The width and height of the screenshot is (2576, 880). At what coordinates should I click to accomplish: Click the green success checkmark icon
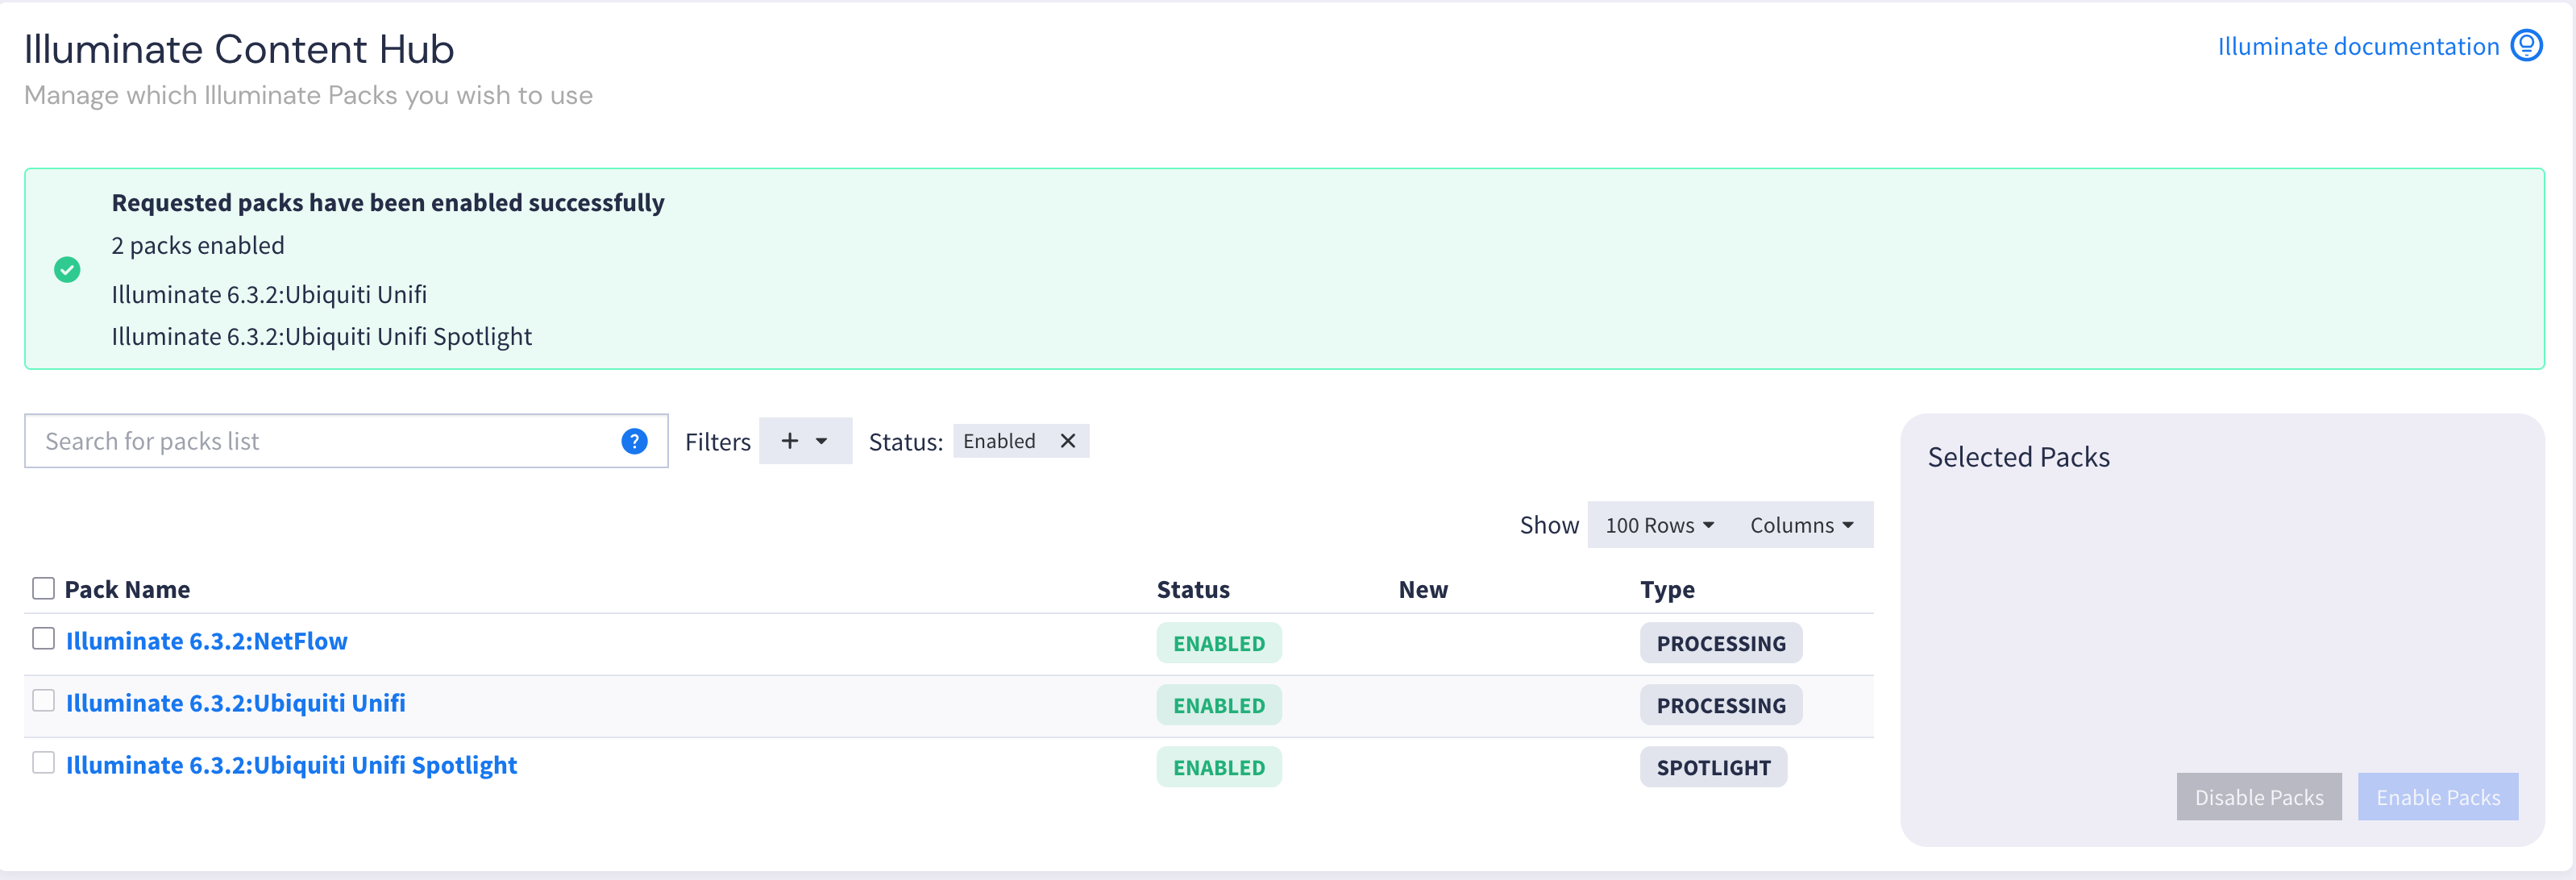tap(67, 269)
